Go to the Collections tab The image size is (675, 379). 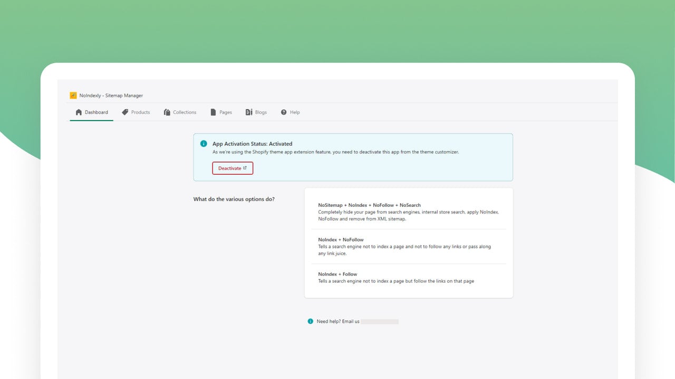180,112
